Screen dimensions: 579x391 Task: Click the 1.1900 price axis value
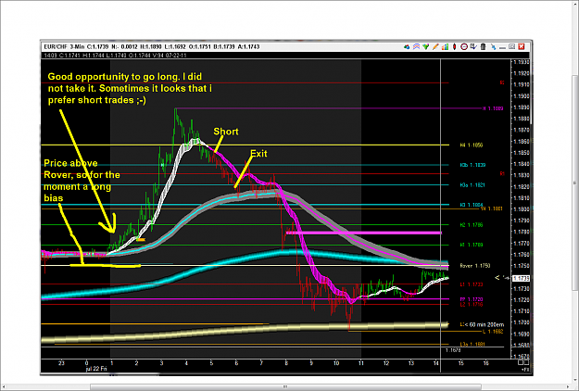tap(521, 96)
